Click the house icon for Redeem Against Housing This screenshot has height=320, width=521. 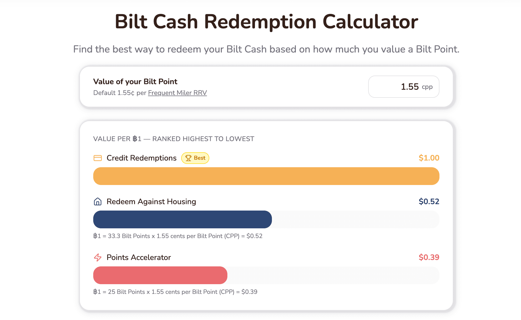pos(98,202)
